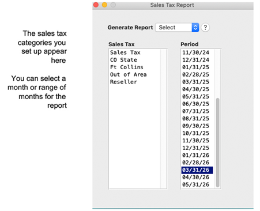260x211 pixels.
Task: Choose period 07/31/25
Action: pos(195,111)
